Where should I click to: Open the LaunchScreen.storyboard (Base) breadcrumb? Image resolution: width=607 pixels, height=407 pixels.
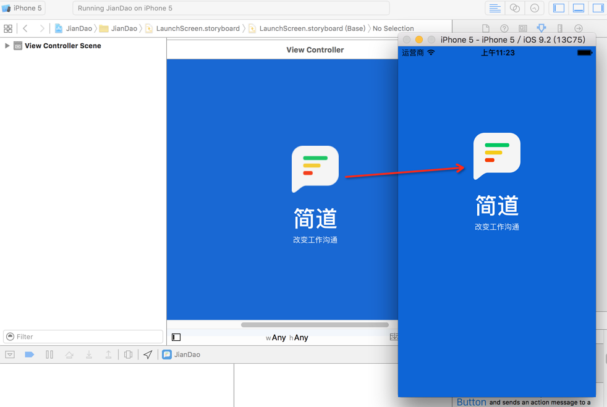tap(307, 28)
